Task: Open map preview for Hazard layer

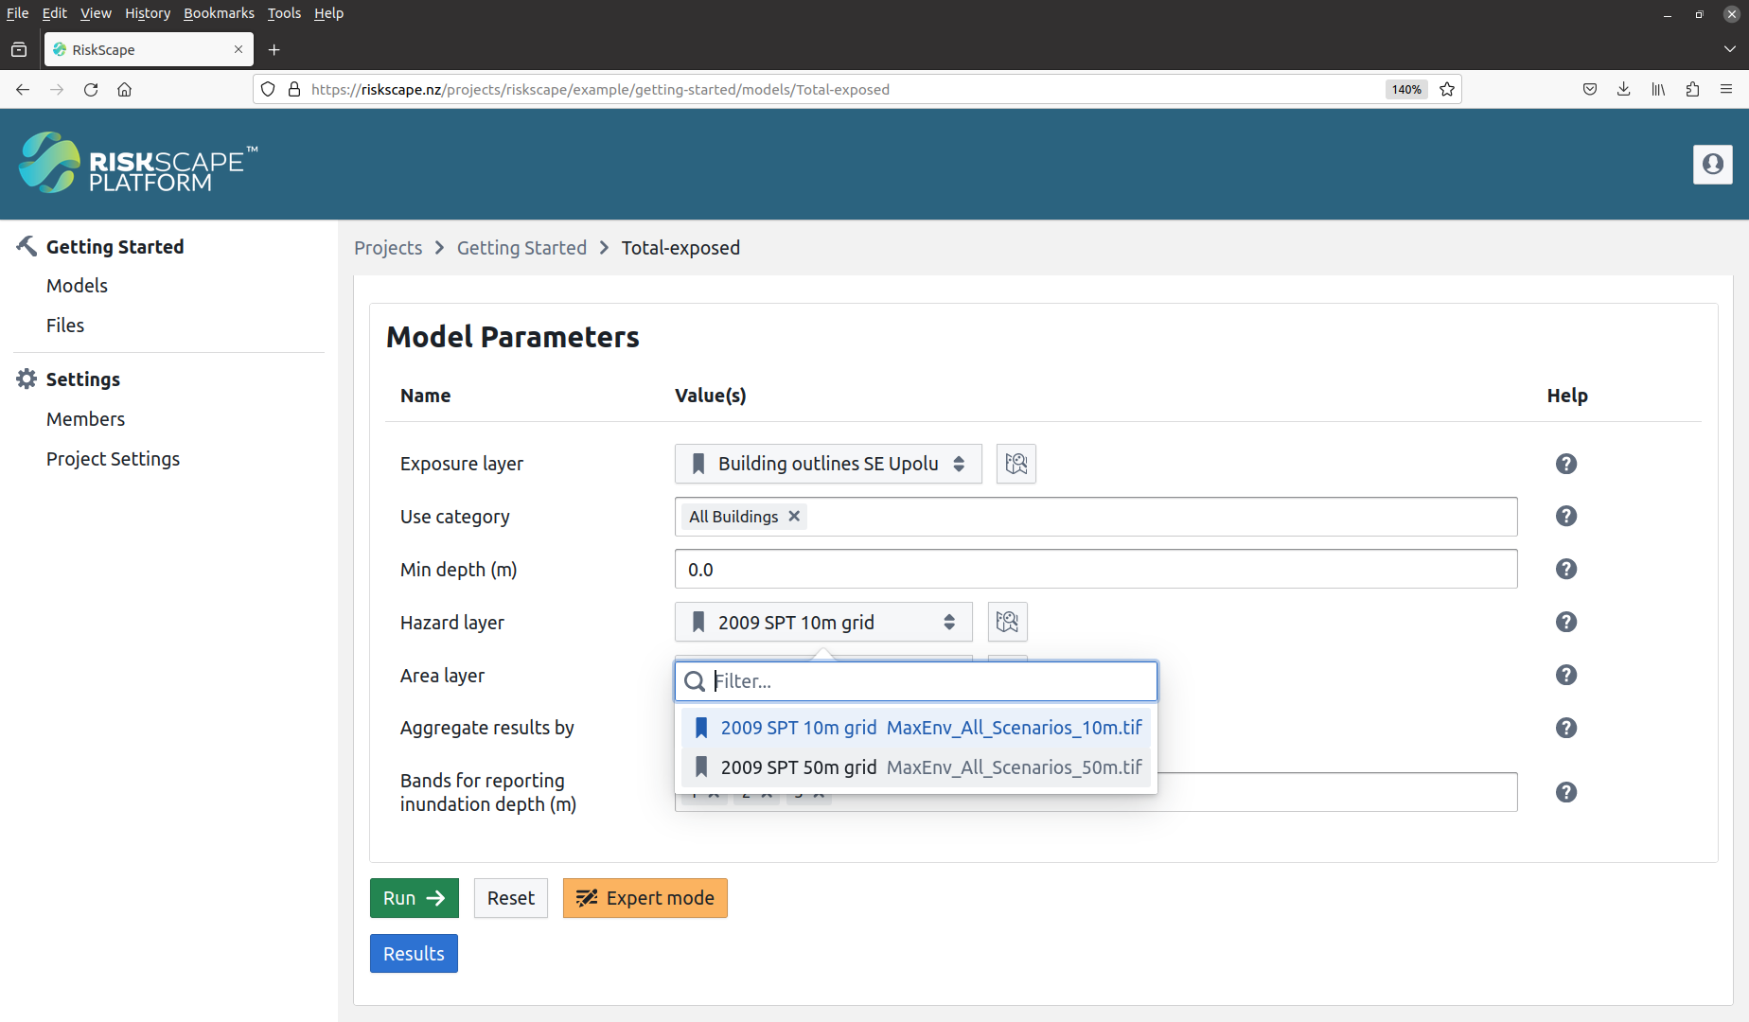Action: [x=1008, y=622]
